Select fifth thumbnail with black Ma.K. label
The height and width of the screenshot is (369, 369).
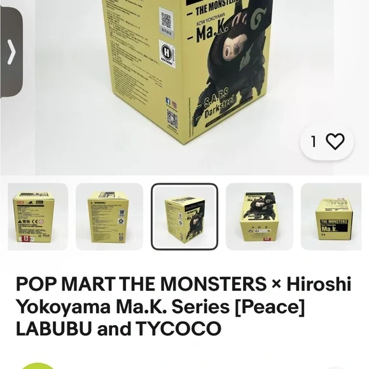click(331, 216)
